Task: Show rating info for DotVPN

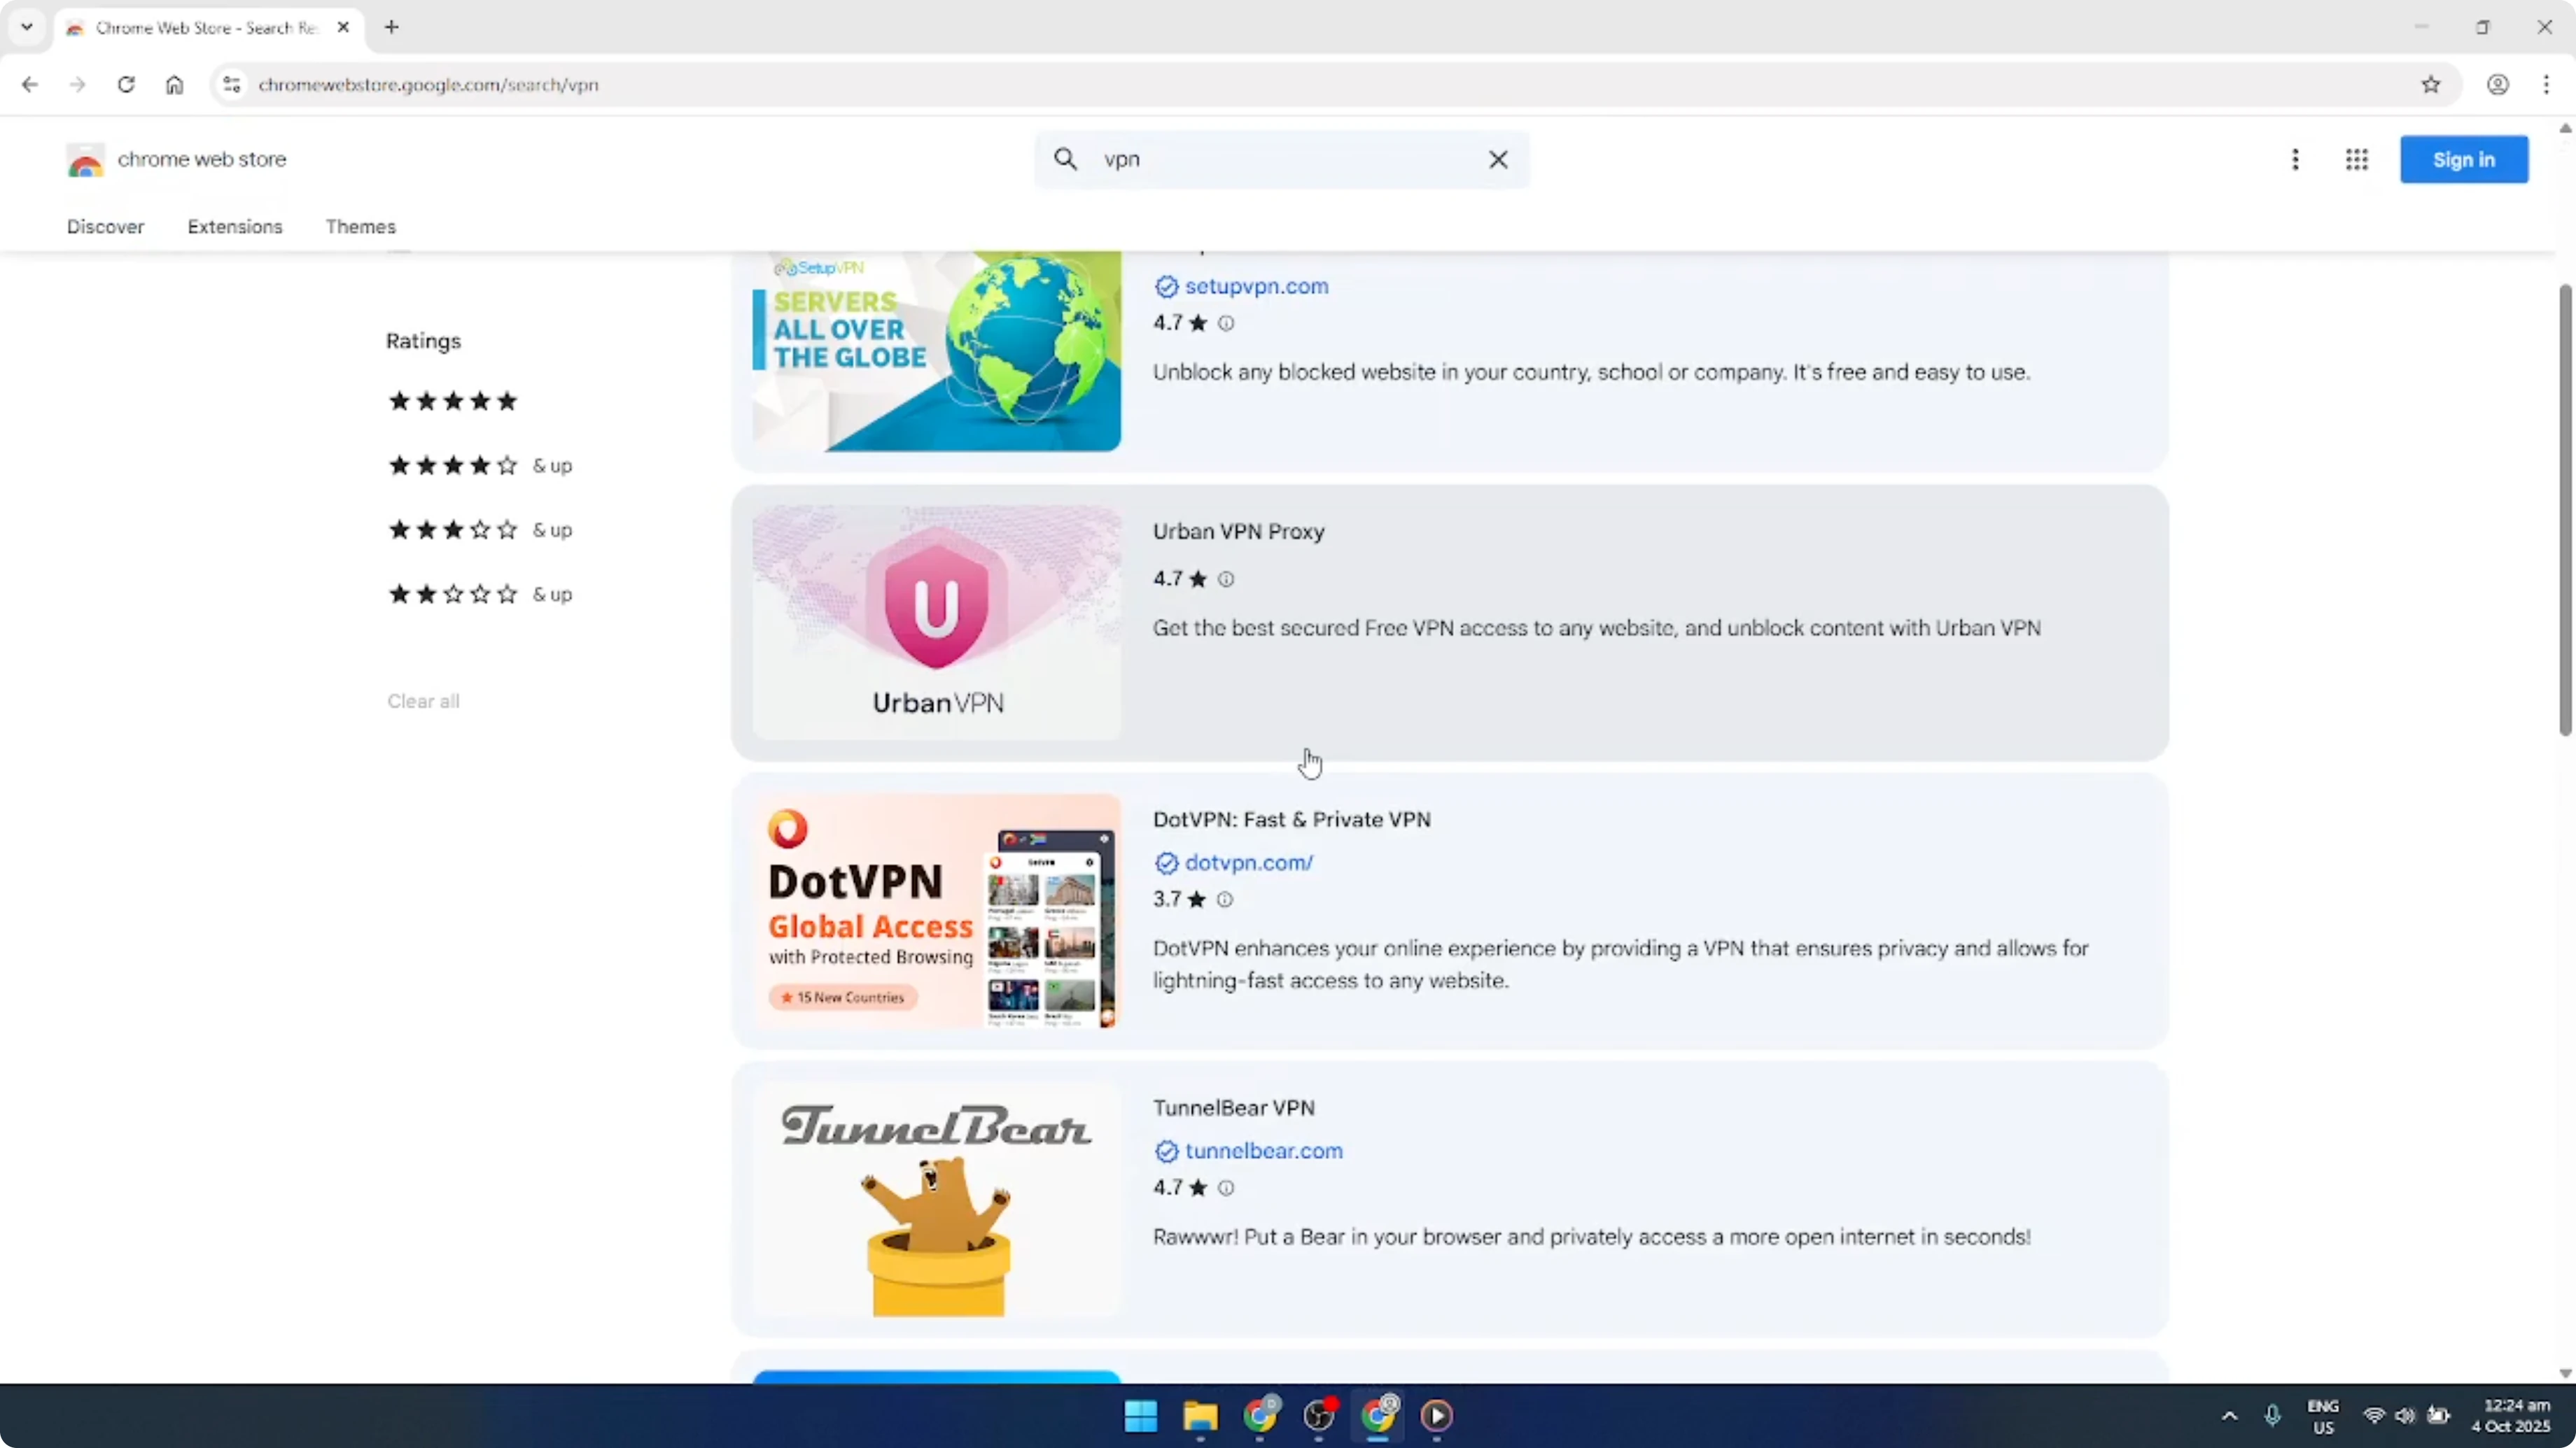Action: point(1225,900)
